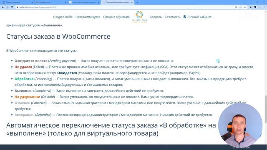Toggle the browser side panel
The width and height of the screenshot is (267, 150).
[255, 7]
